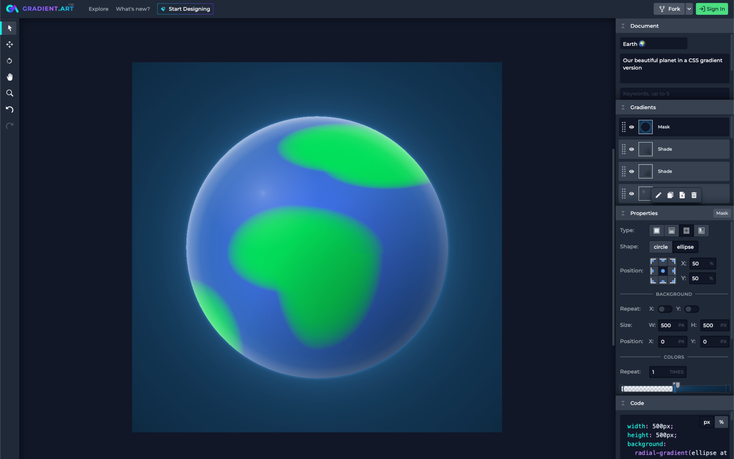Switch shape to ellipse
The image size is (734, 459).
coord(685,247)
